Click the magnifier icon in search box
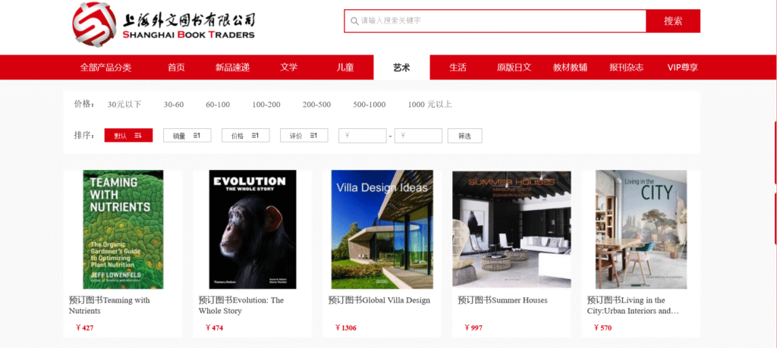 point(354,21)
